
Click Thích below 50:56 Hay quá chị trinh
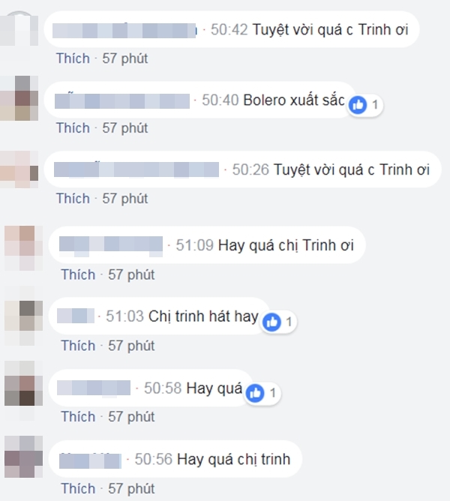(x=78, y=488)
